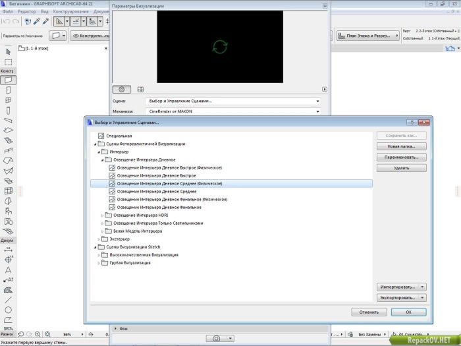Image resolution: width=461 pixels, height=346 pixels.
Task: Select the Mesh tool in the toolbox
Action: [8, 231]
